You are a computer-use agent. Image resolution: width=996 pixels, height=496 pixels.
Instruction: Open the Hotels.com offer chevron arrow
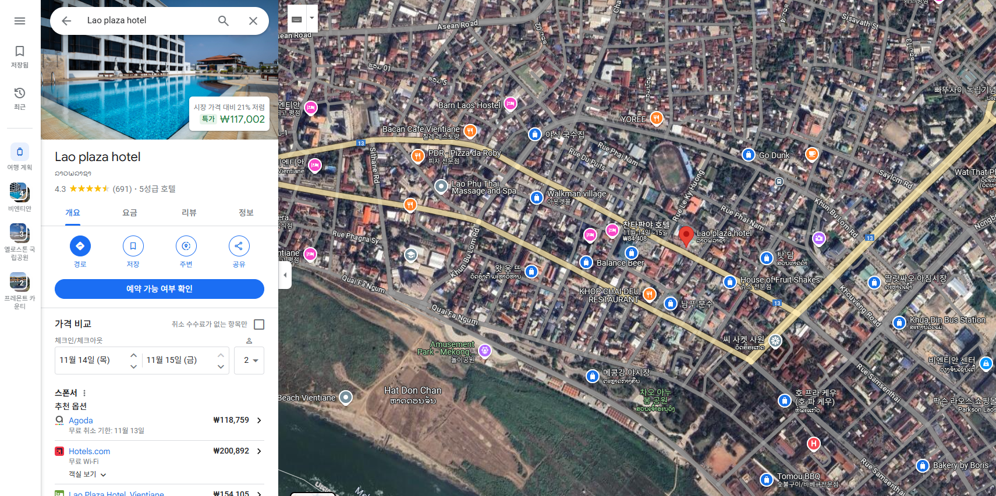point(259,451)
